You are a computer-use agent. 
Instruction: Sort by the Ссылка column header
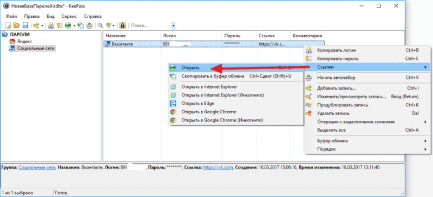point(273,36)
